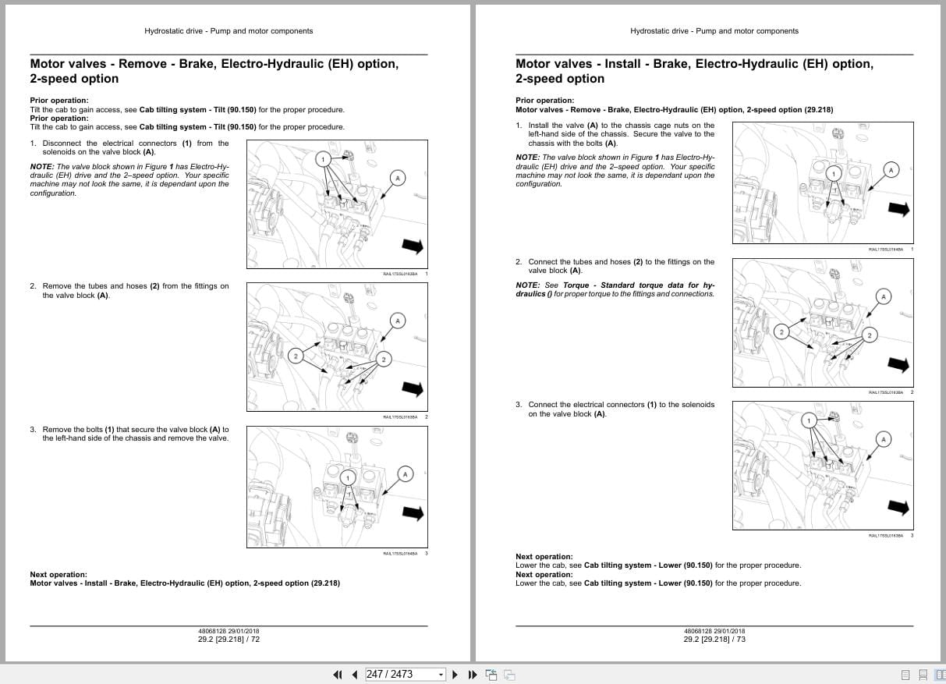Click left page date stamp 48068128 29/01/2018
The width and height of the screenshot is (946, 684).
click(x=229, y=631)
